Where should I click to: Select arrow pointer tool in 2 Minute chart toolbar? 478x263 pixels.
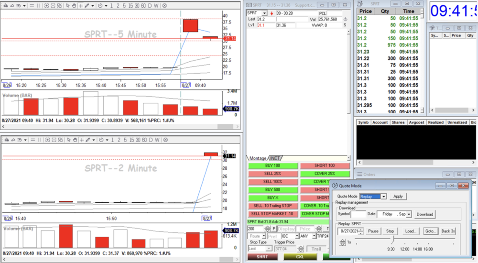click(x=68, y=140)
